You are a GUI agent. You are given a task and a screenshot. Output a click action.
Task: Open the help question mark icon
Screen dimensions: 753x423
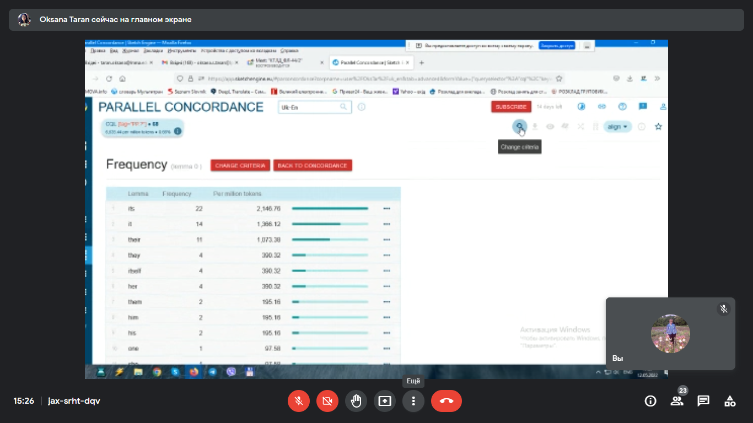tap(622, 107)
